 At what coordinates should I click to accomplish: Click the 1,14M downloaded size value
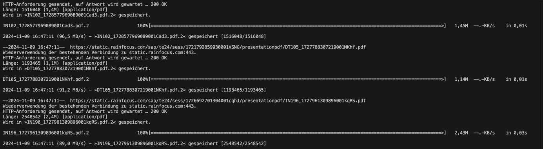(461, 79)
